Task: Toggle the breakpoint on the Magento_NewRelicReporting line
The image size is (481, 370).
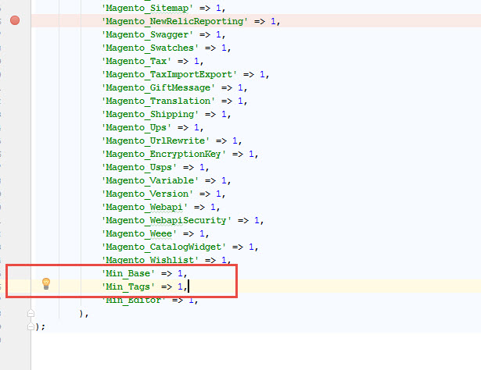Action: pos(15,20)
